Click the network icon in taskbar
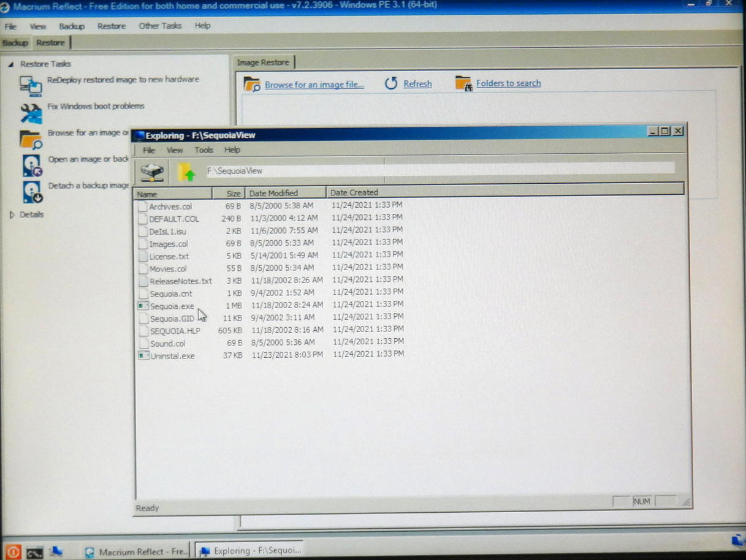 click(x=56, y=551)
